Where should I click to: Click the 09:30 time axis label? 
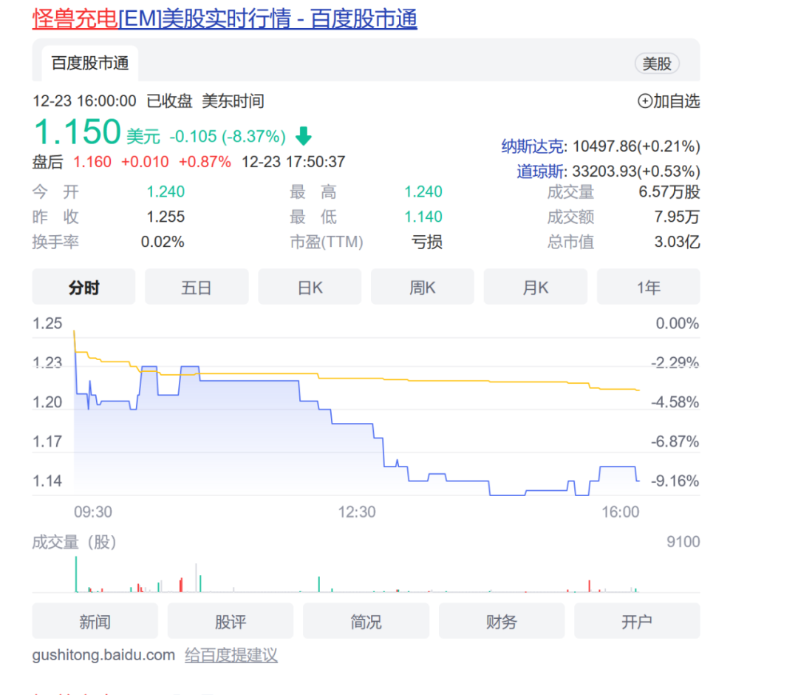pos(93,512)
